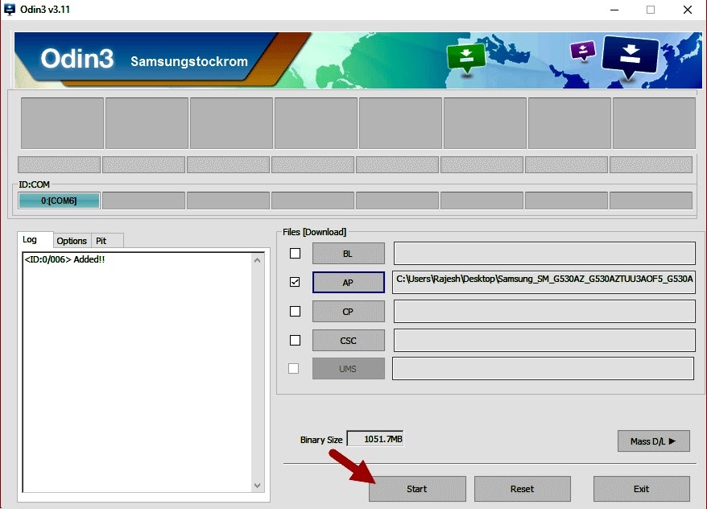
Task: Click the CSC file button
Action: click(348, 340)
